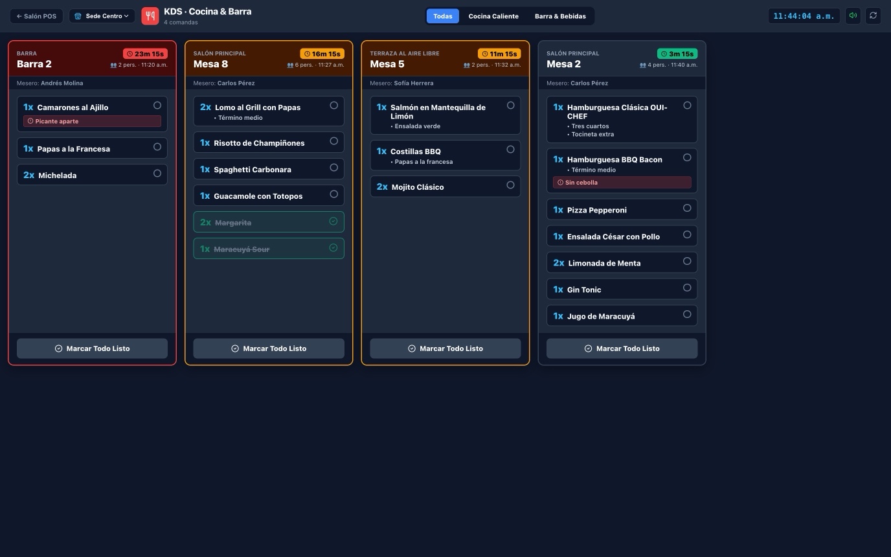This screenshot has height=557, width=891.
Task: Click the 3m 15s timer badge
Action: click(677, 54)
